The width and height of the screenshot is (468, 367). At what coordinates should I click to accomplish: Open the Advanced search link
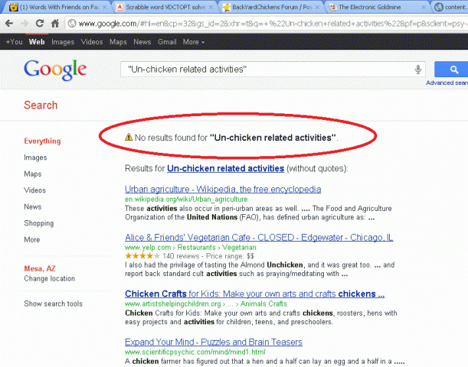point(447,83)
